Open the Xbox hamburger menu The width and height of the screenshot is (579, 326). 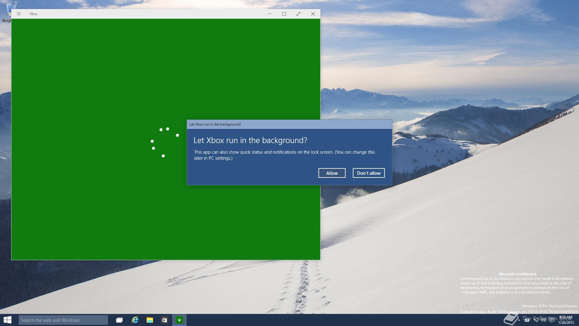[19, 14]
